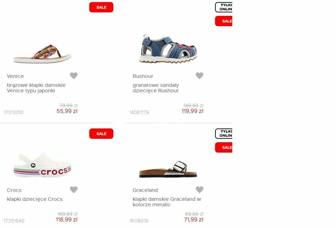Image resolution: width=336 pixels, height=228 pixels.
Task: Click the SALE badge above Venice flip-flops
Action: [101, 7]
